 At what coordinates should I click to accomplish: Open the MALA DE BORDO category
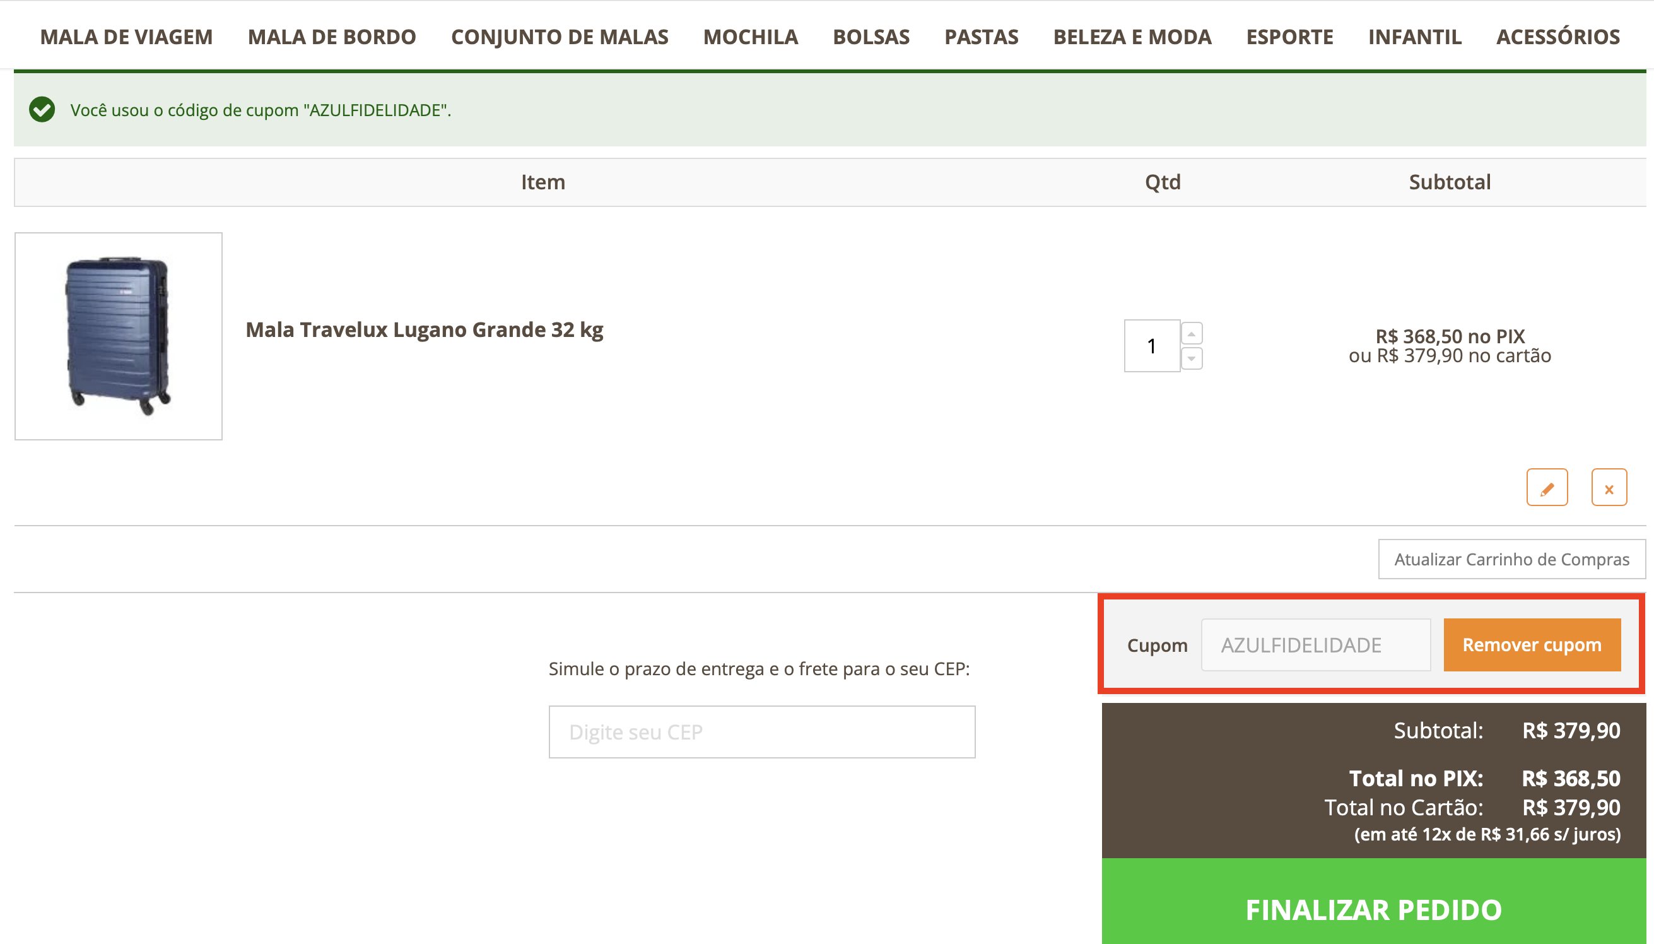coord(332,37)
